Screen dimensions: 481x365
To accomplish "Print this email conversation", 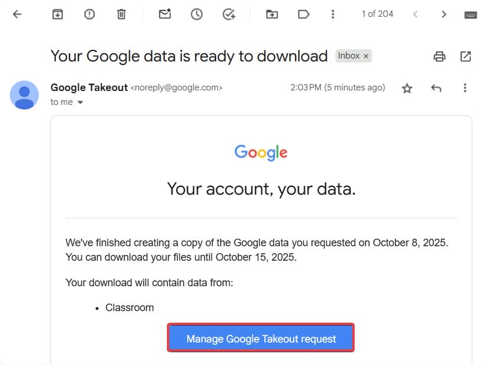I will [440, 56].
